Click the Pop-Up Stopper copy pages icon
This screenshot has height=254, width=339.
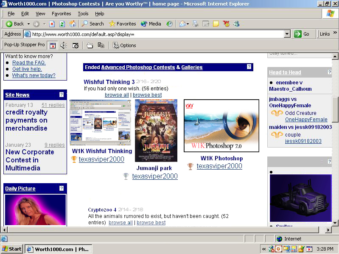click(x=101, y=45)
